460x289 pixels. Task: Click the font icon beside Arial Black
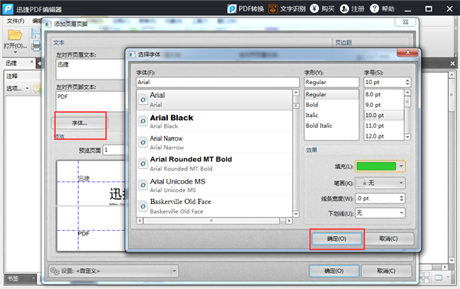click(x=143, y=121)
